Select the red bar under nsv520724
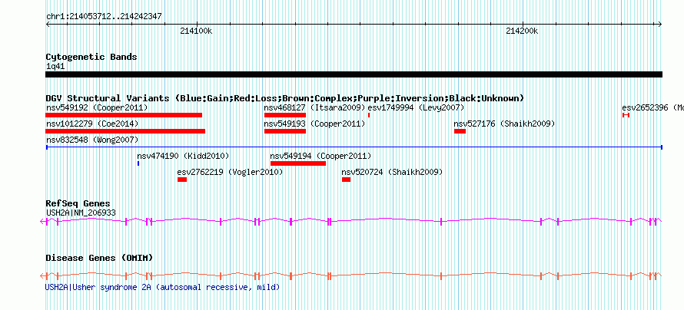Viewport: 684px width, 310px height. click(x=347, y=180)
